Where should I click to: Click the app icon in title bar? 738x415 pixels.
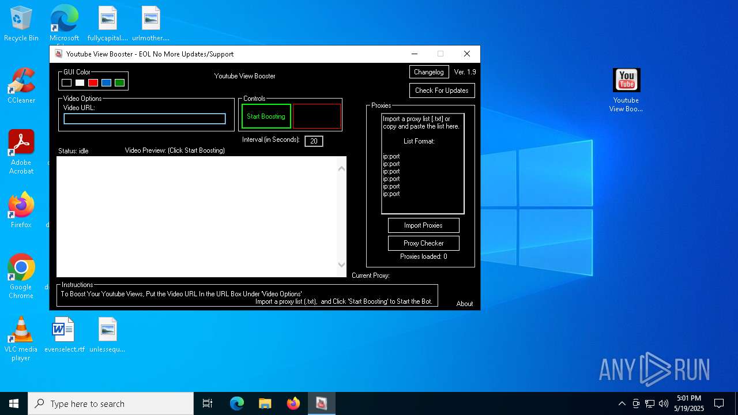58,54
